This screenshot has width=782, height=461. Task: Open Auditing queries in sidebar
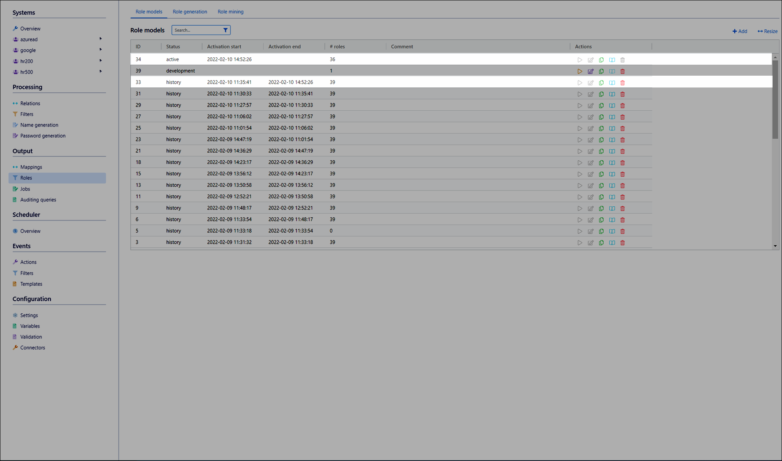[x=38, y=200]
